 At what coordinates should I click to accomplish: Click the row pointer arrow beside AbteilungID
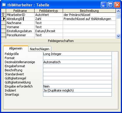pyautogui.click(x=4, y=19)
